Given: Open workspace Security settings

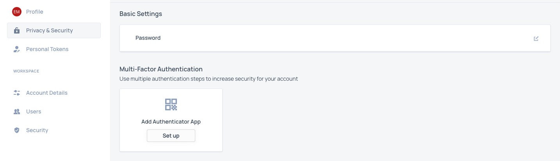Looking at the screenshot, I should (37, 130).
